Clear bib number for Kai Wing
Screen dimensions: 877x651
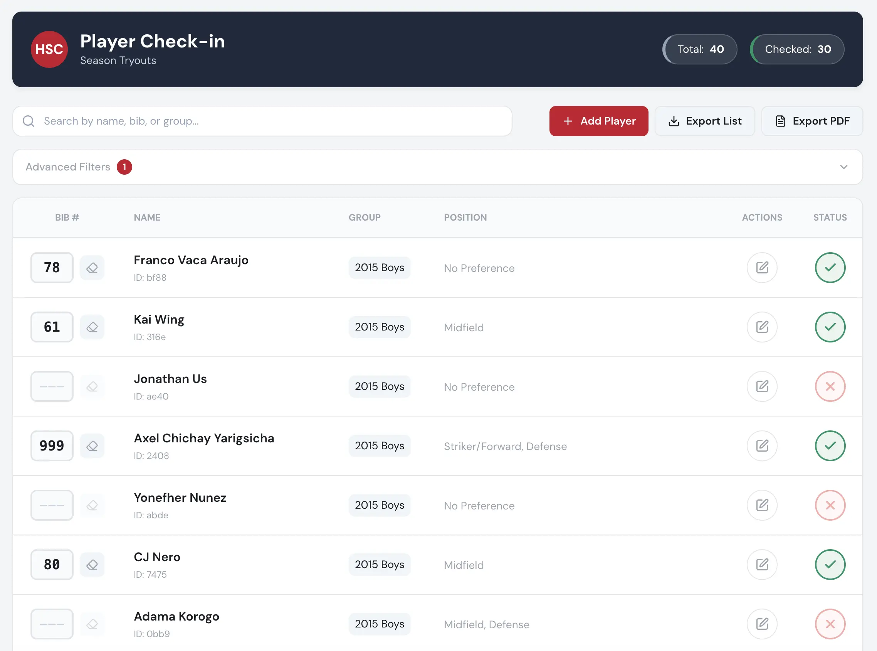click(92, 327)
